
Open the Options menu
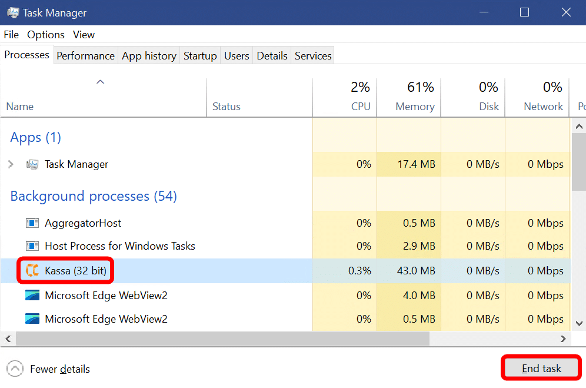(x=46, y=35)
